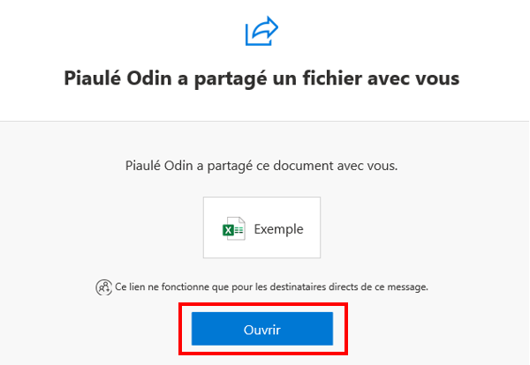
Task: Click 'Piaulé Odin' in the bold heading
Action: tap(118, 78)
